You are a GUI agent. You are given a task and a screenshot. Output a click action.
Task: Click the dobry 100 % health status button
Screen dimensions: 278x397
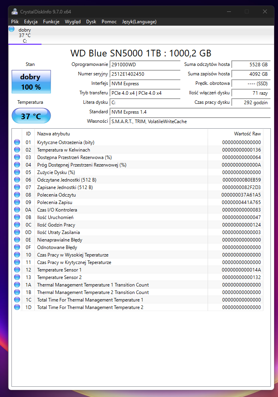click(31, 82)
